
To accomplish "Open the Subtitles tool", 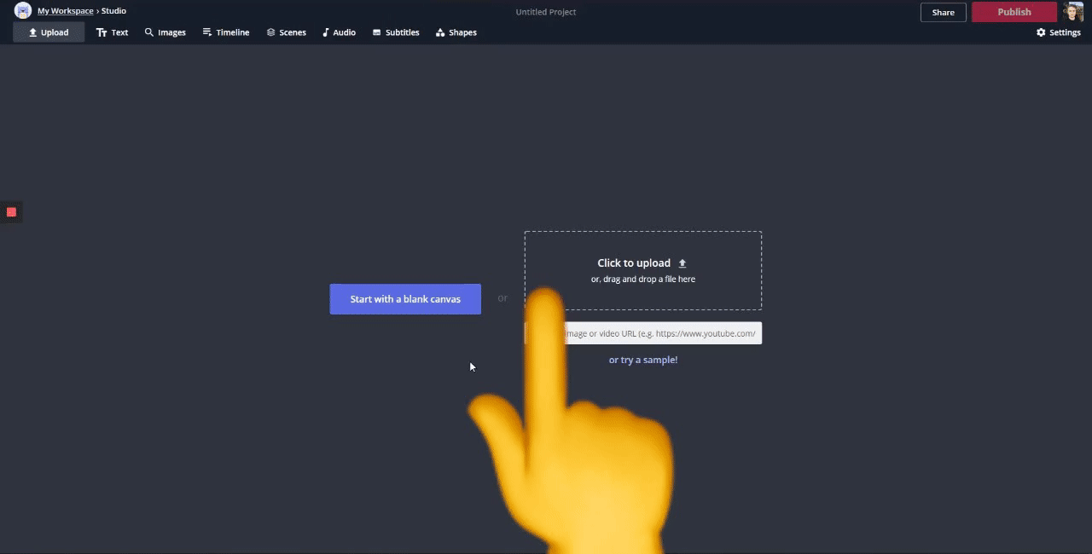I will [396, 32].
